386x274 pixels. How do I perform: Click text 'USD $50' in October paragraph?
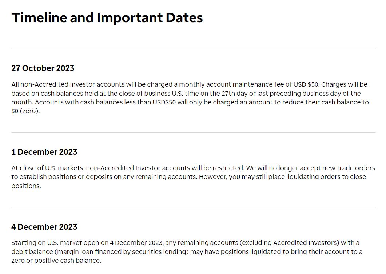(306, 84)
